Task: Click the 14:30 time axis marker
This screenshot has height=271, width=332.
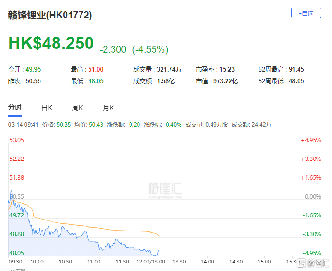Action: [x=236, y=262]
